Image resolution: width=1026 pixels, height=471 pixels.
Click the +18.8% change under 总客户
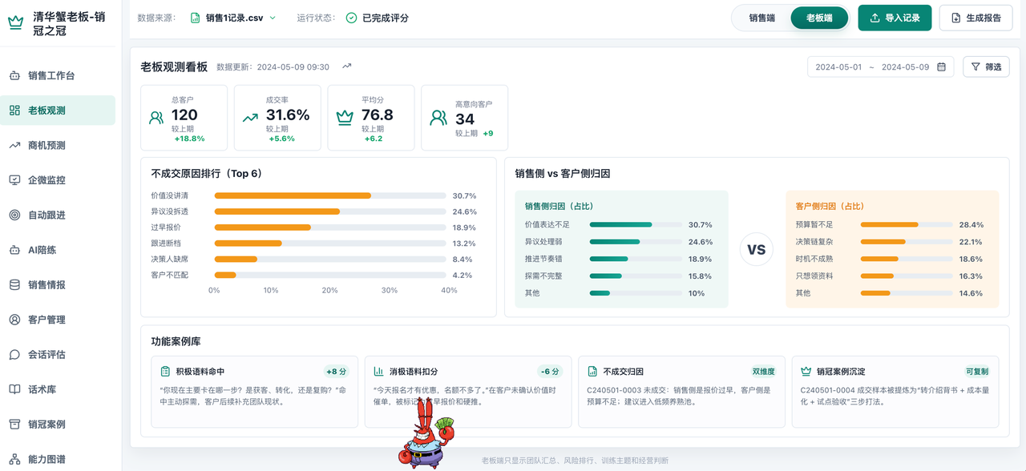click(x=189, y=139)
